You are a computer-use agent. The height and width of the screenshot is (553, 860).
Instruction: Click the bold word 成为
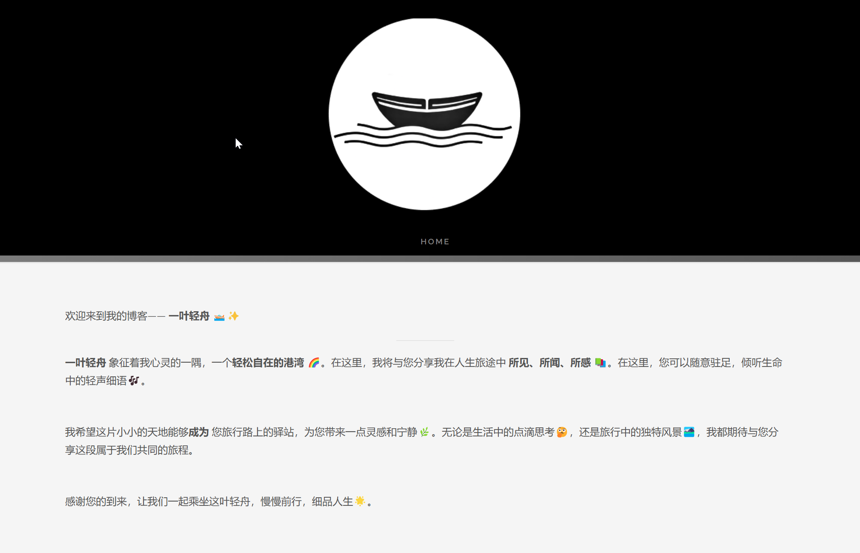[x=198, y=432]
